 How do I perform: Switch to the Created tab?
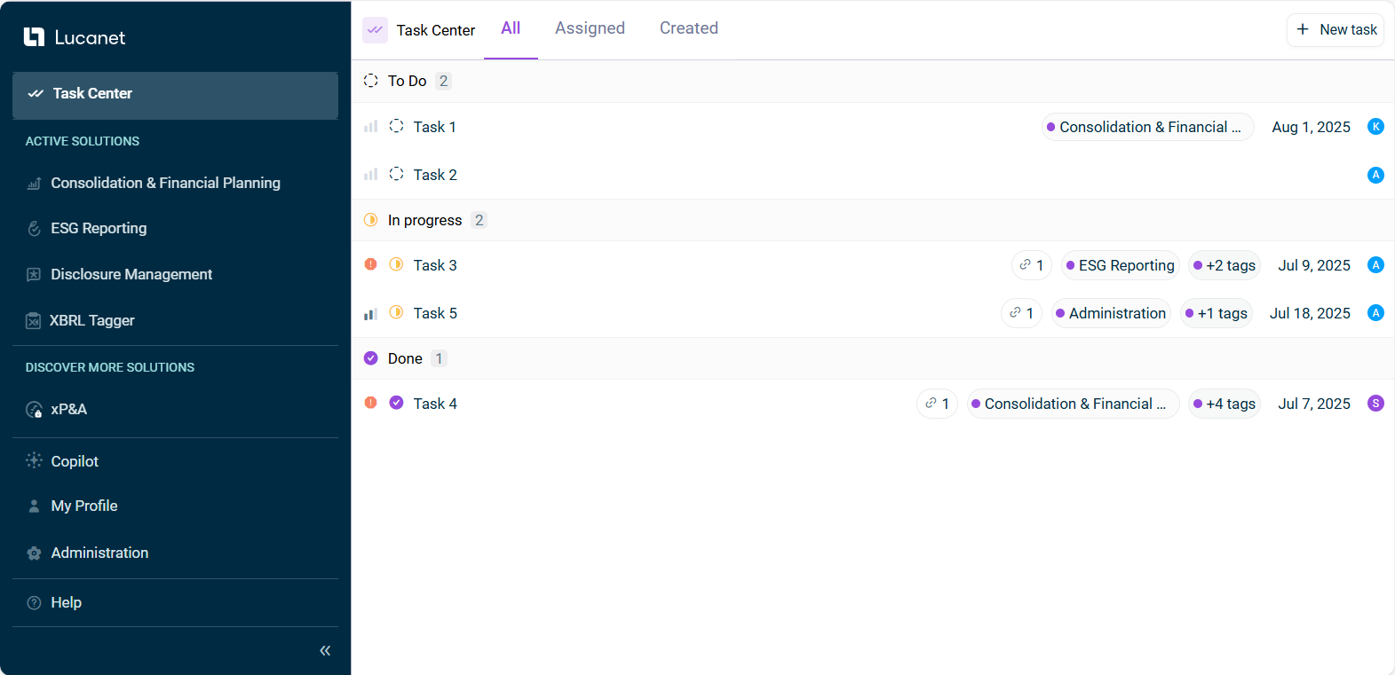[x=689, y=28]
